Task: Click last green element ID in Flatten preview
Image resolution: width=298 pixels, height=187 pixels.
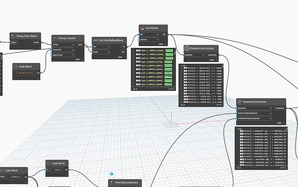Action: click(168, 84)
